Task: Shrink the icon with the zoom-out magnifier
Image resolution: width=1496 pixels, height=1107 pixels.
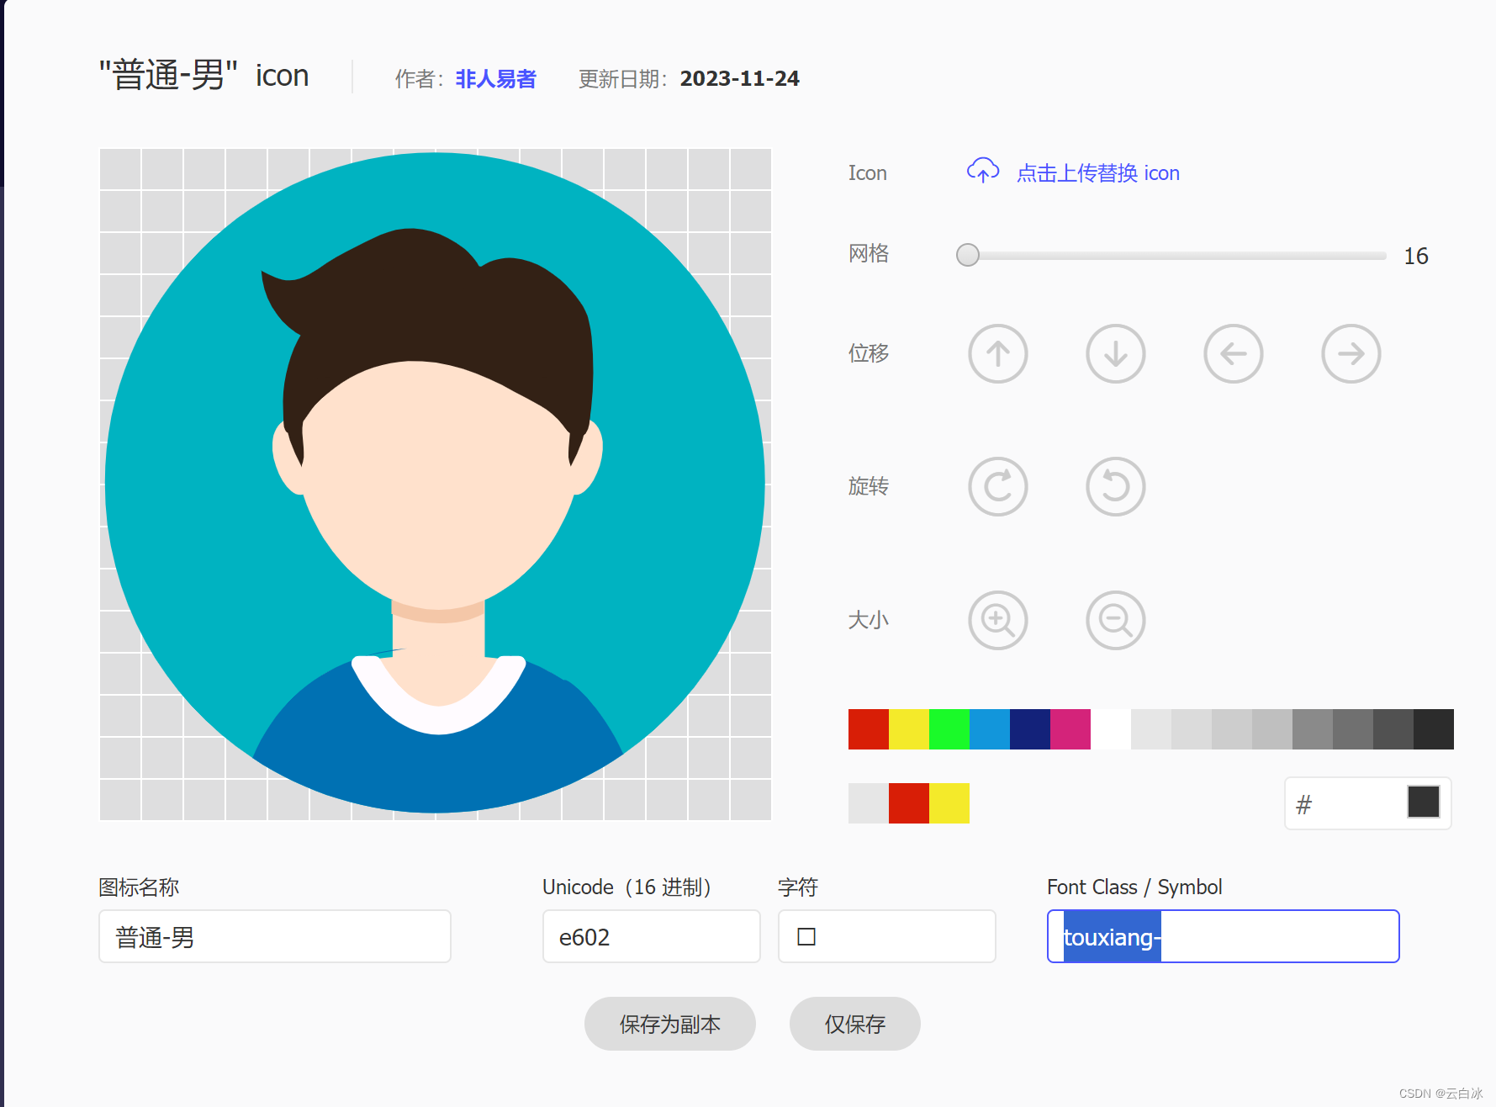Action: tap(1115, 620)
